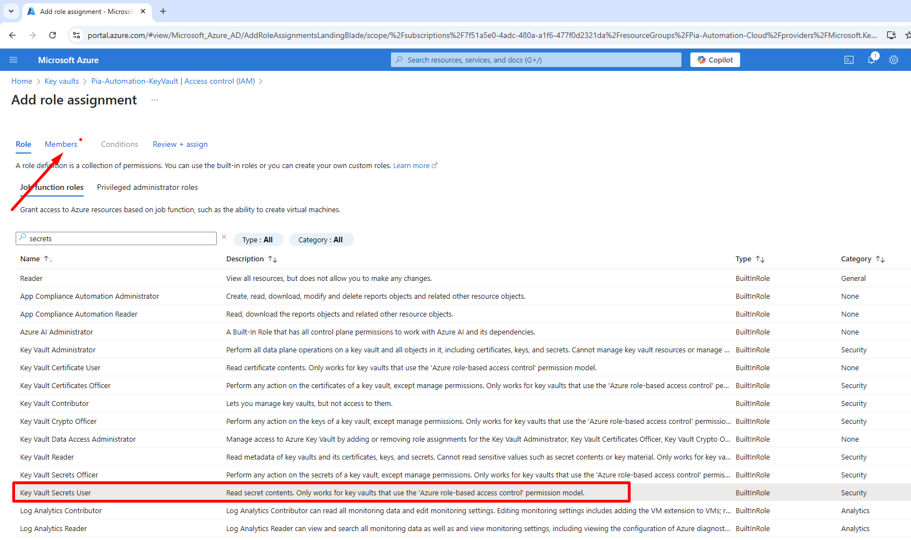Select App Compliance Automation Administrator role
911x540 pixels.
463,296
